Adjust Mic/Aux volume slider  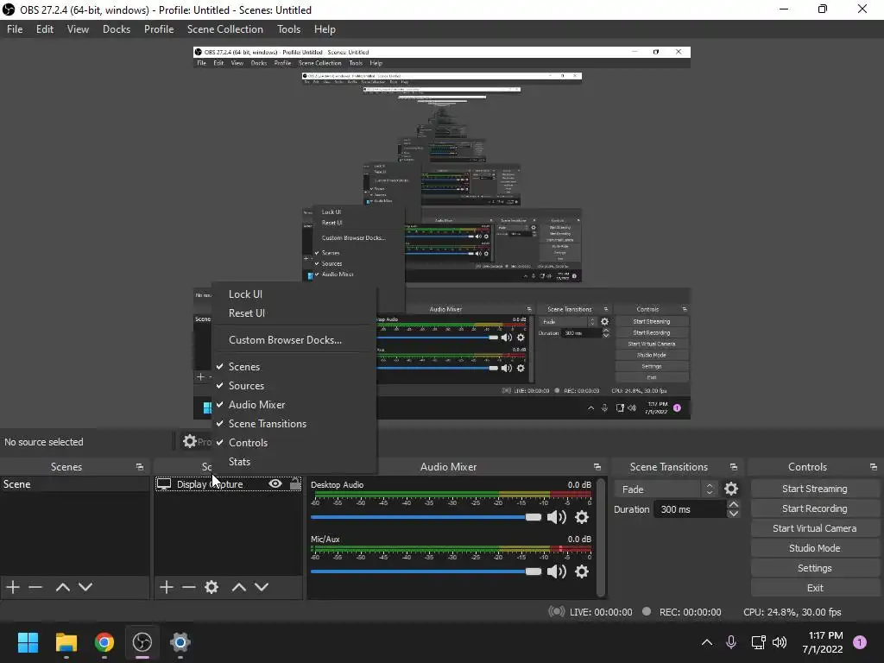tap(426, 571)
